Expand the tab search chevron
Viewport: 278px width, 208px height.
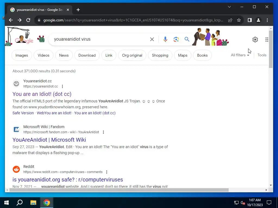coord(229,7)
